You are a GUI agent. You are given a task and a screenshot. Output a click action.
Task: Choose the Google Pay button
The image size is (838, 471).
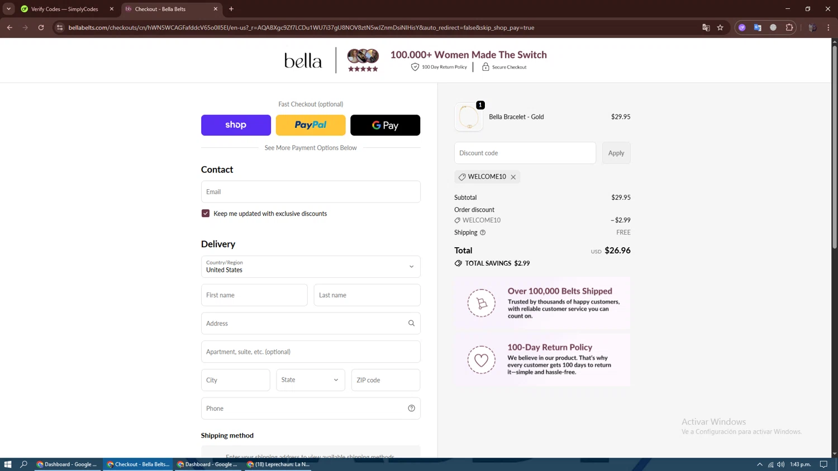tap(385, 125)
